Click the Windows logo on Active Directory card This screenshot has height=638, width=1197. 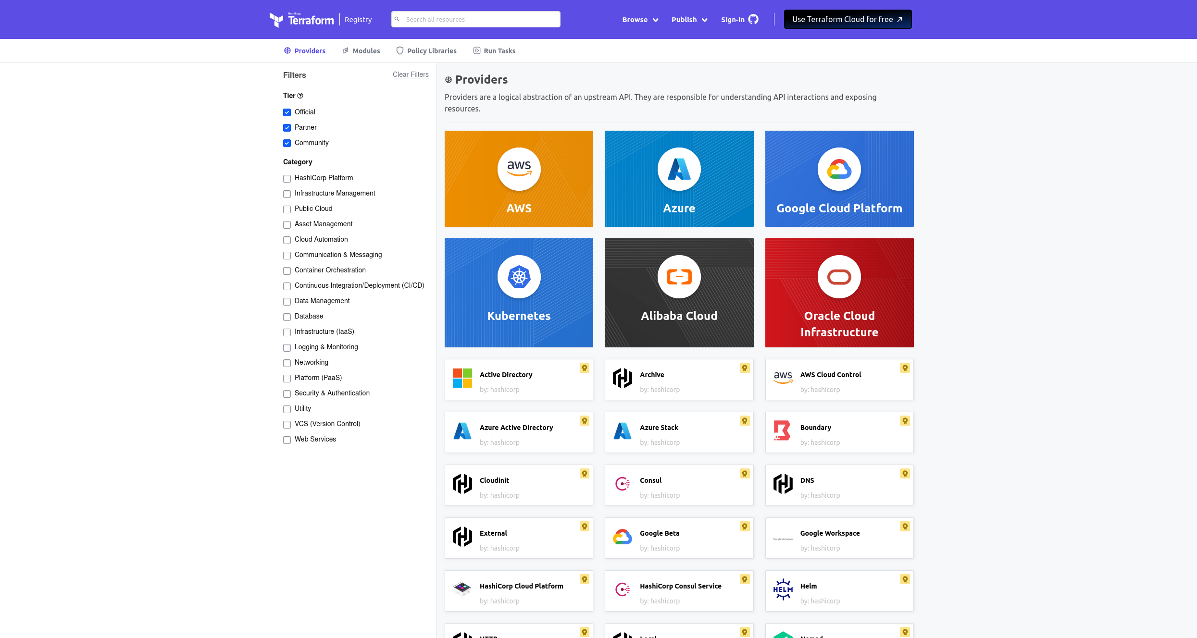click(x=462, y=378)
